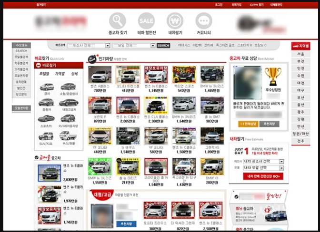This screenshot has width=320, height=232.
Task: Switch to the 상세 tab
Action: pos(74,74)
